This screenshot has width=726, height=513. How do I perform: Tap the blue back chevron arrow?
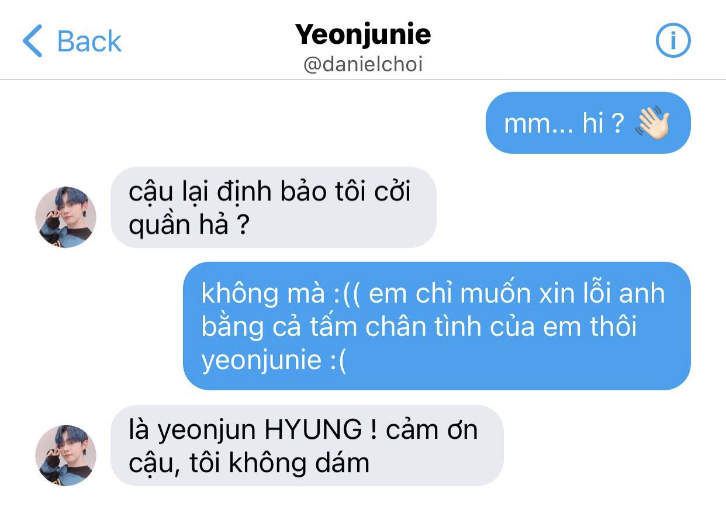[x=32, y=41]
